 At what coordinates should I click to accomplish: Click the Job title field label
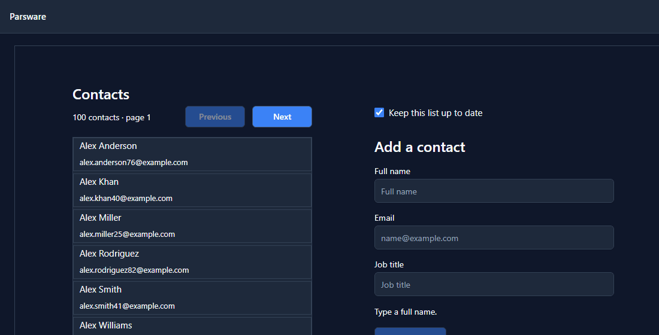coord(389,264)
